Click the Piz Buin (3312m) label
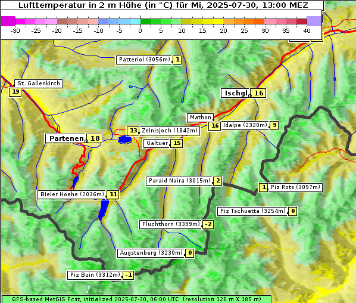The image size is (356, 303). [x=95, y=275]
